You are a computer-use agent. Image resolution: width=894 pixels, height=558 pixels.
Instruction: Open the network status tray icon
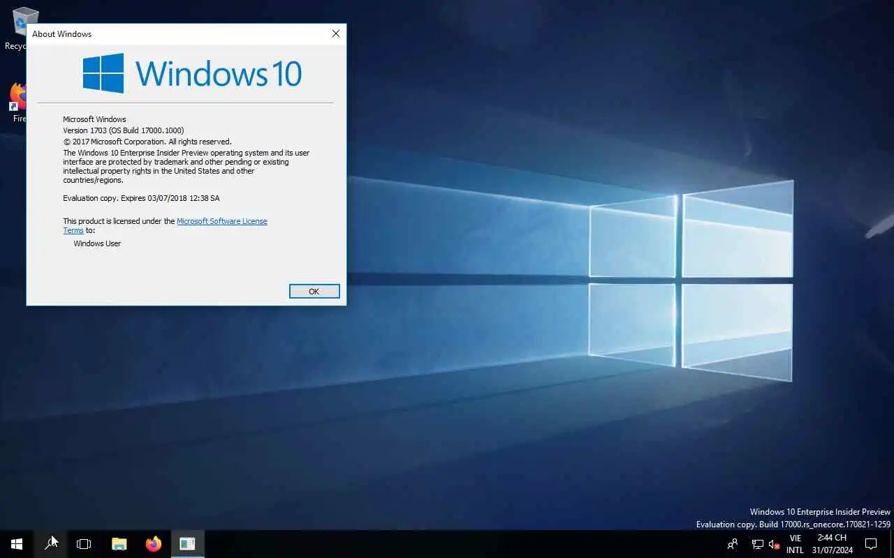[x=757, y=544]
